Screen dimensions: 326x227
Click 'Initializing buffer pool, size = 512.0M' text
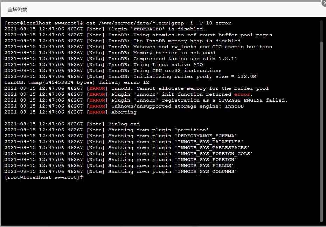195,76
